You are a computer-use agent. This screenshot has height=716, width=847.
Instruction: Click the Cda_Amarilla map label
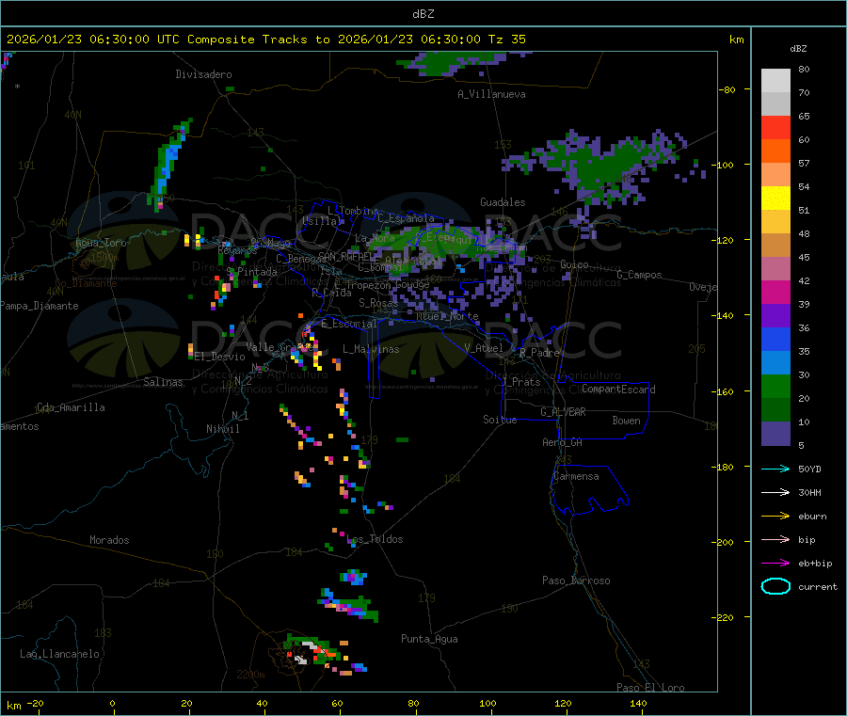coord(71,407)
